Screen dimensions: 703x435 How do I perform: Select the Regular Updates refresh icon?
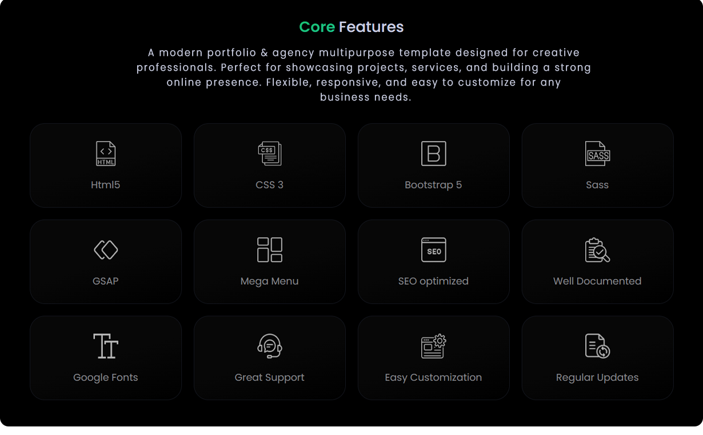click(x=597, y=345)
